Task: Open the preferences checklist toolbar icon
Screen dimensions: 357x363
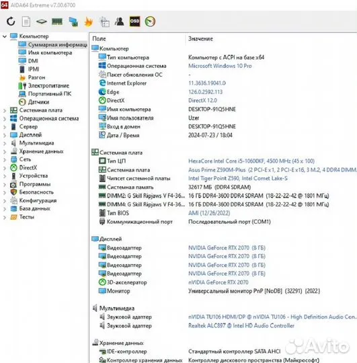Action: tap(104, 22)
